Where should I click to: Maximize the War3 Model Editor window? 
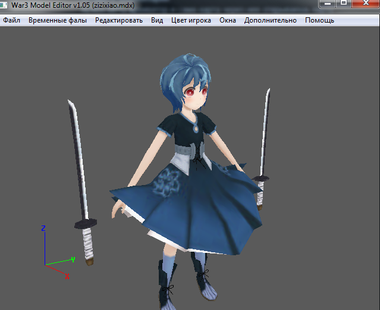click(x=343, y=4)
